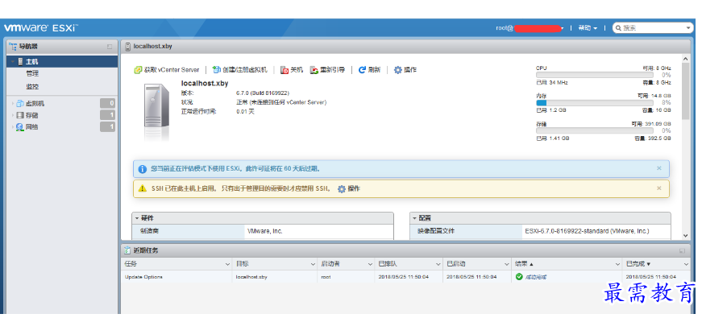Image resolution: width=702 pixels, height=318 pixels.
Task: Click the warning triangle on SSH notice
Action: pos(143,188)
